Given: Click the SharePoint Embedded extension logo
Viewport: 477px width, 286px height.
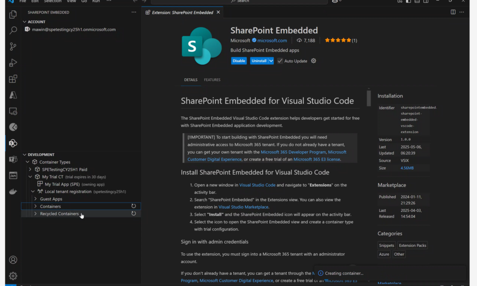Looking at the screenshot, I should click(x=201, y=46).
